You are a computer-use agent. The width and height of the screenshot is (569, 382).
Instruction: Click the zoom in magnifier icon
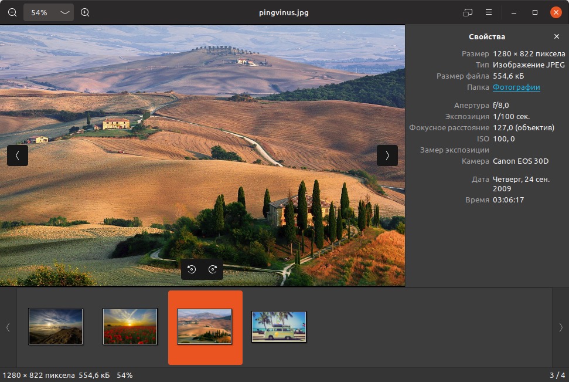85,13
